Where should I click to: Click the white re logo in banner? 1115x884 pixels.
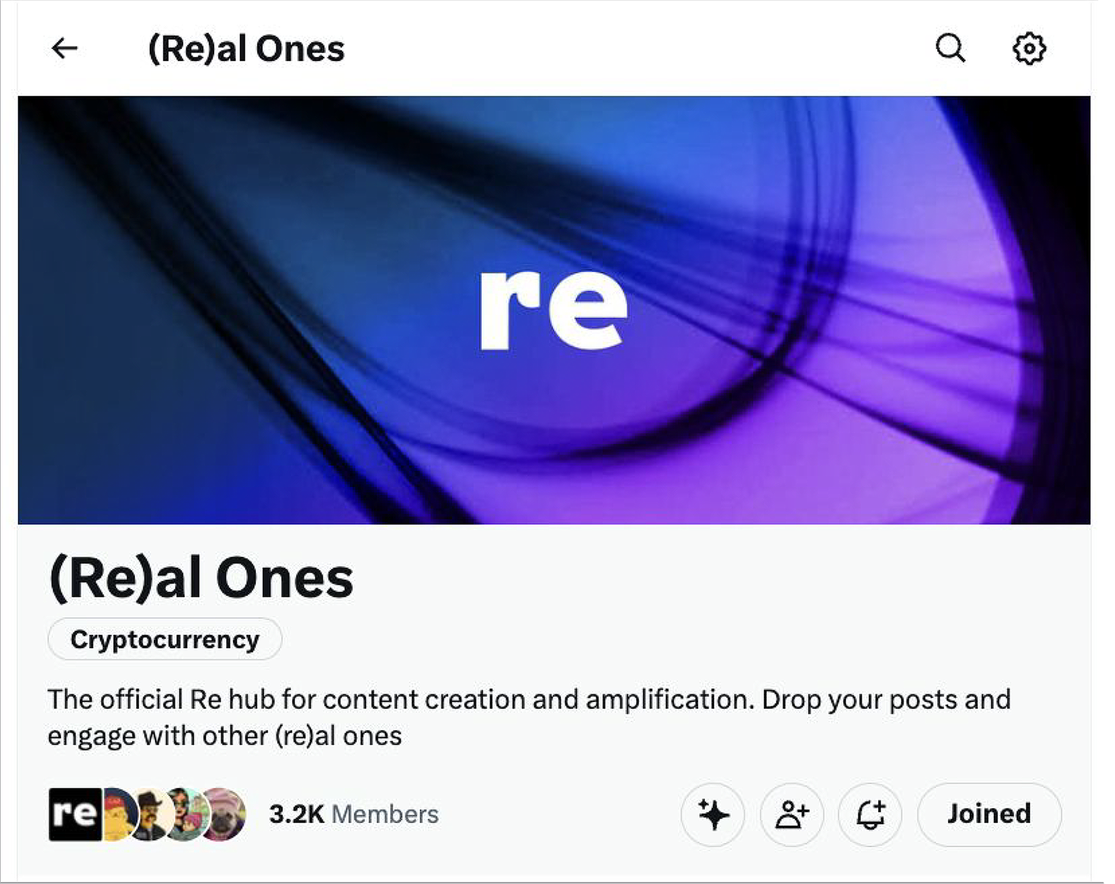553,309
